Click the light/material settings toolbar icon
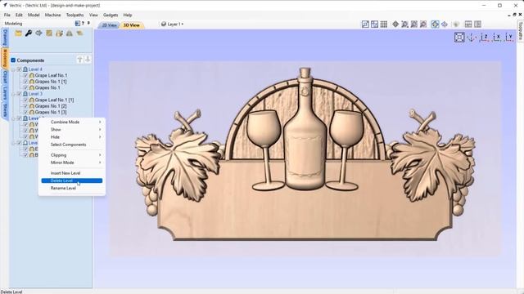Image resolution: width=524 pixels, height=294 pixels. click(x=456, y=24)
